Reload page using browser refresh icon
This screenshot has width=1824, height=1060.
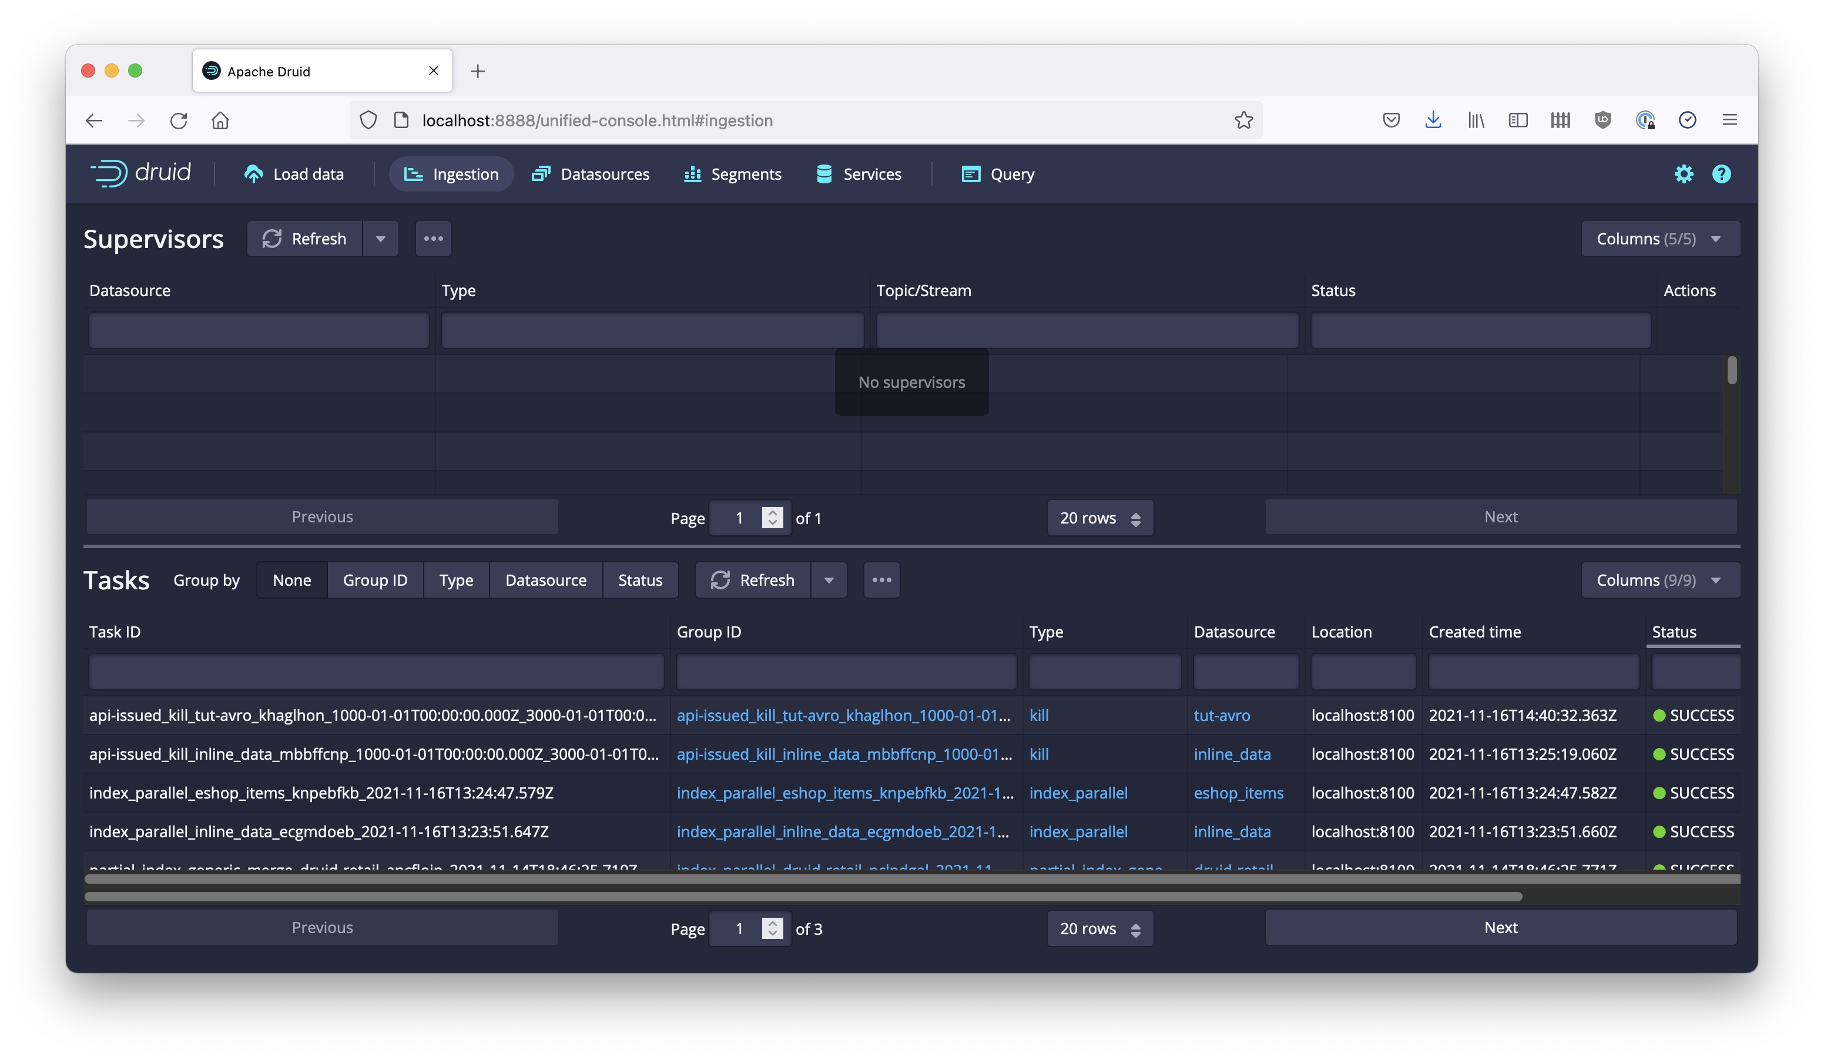pos(179,120)
